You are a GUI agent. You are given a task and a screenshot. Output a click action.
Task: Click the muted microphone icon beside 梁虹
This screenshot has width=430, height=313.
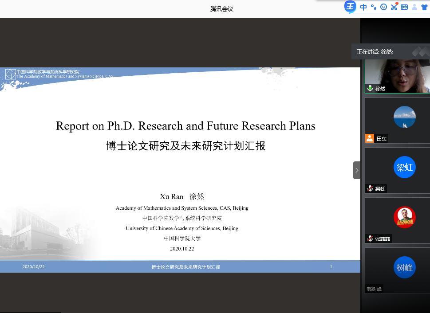tap(369, 189)
